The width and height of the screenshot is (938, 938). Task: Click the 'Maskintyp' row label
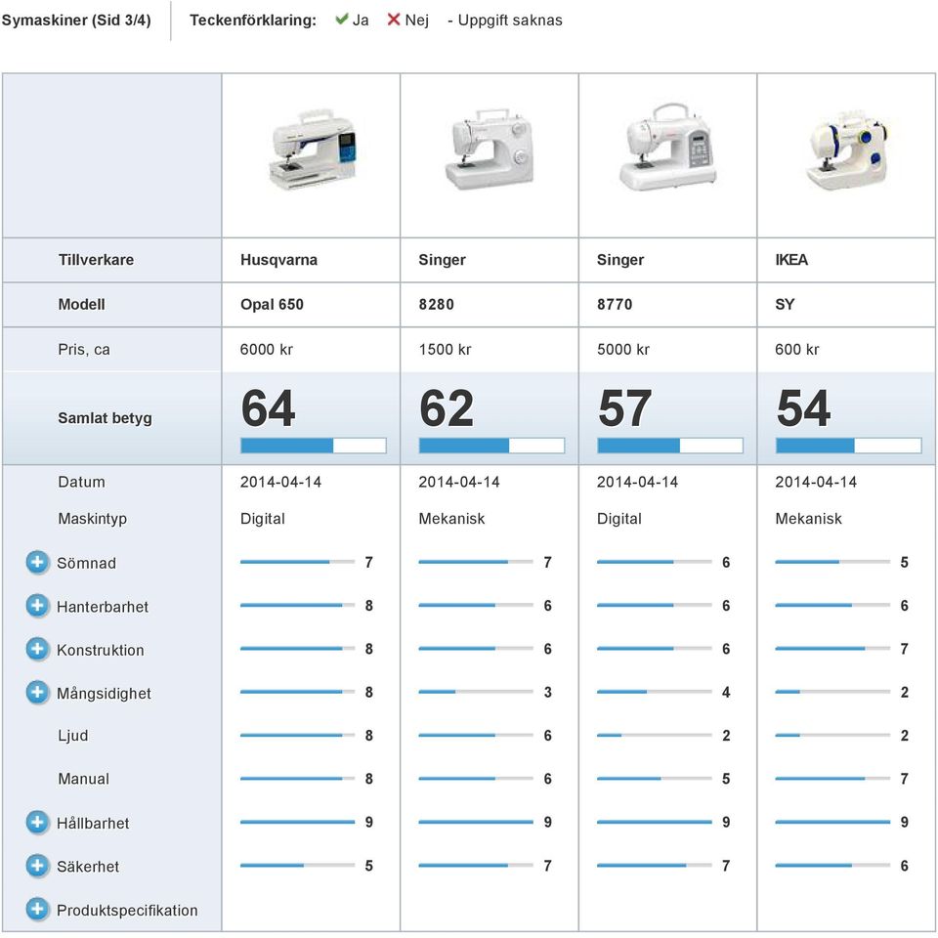coord(92,519)
